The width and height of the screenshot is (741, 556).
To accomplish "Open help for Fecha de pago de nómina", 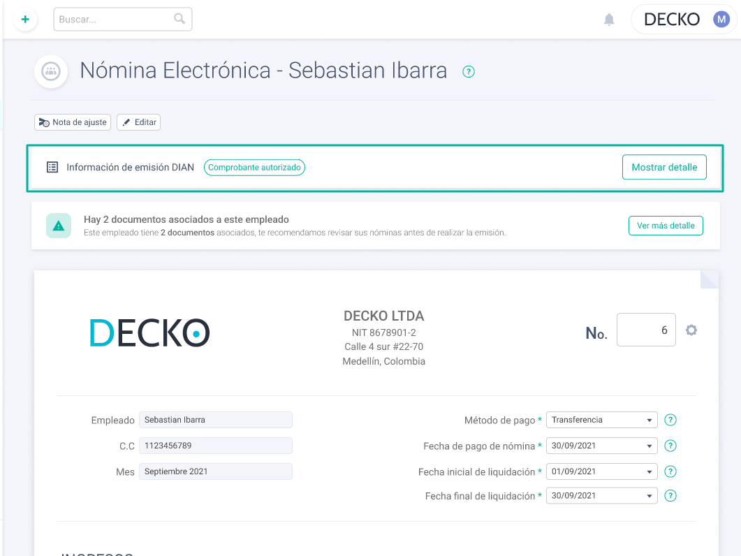I will (670, 446).
